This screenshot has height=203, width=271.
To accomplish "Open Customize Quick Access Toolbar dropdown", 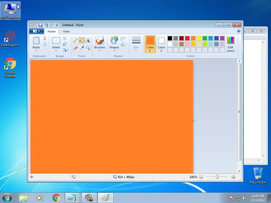I will tap(57, 25).
